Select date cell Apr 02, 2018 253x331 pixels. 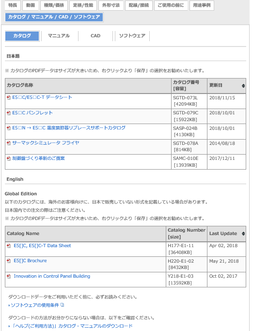click(x=226, y=249)
